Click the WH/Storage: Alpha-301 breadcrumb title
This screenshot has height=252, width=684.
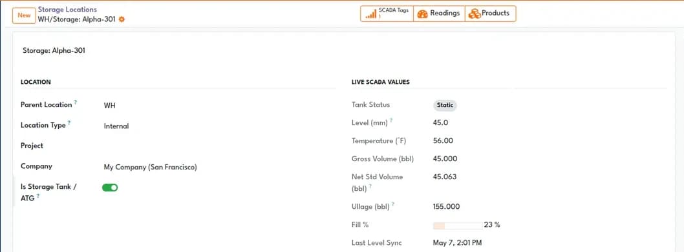tap(77, 19)
